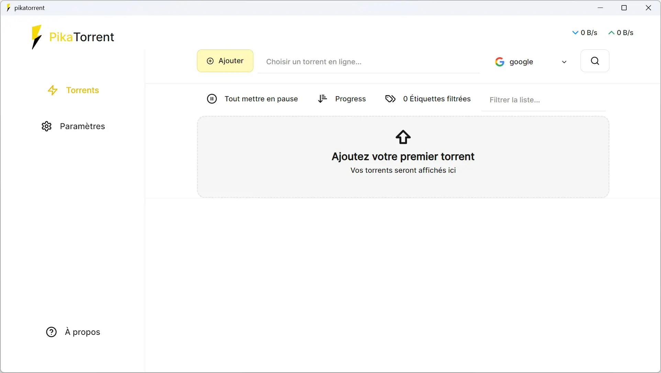Click the PikaTorrent lightning logo
The width and height of the screenshot is (661, 373).
pos(36,37)
